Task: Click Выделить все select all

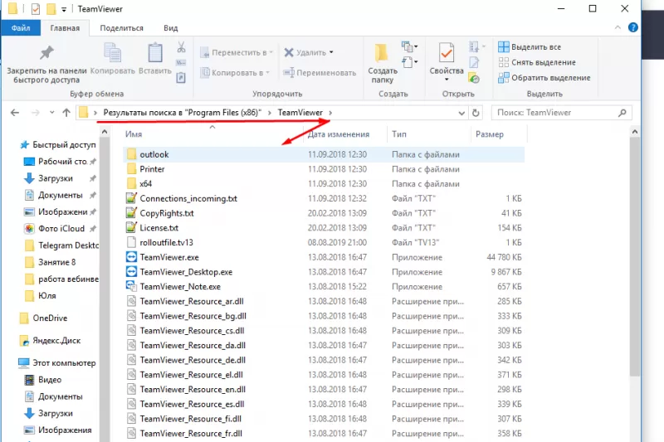Action: [530, 47]
